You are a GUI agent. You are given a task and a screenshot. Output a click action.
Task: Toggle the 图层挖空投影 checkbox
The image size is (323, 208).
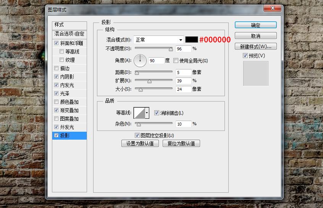(137, 135)
